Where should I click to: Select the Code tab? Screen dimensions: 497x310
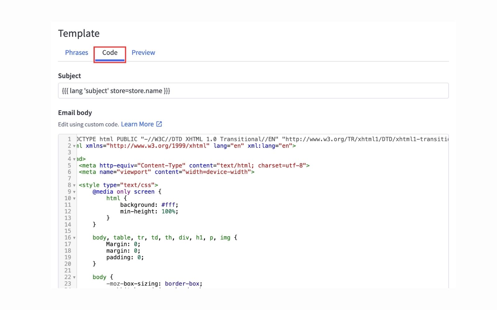click(110, 53)
